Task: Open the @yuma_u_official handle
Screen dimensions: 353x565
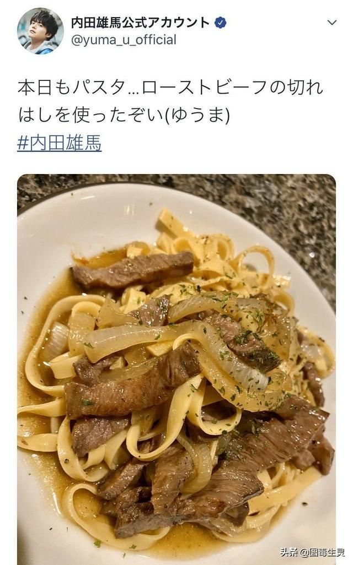Action: tap(124, 40)
